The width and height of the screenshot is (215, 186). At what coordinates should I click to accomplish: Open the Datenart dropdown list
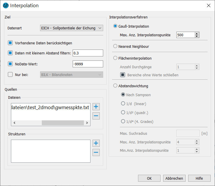(x=71, y=28)
